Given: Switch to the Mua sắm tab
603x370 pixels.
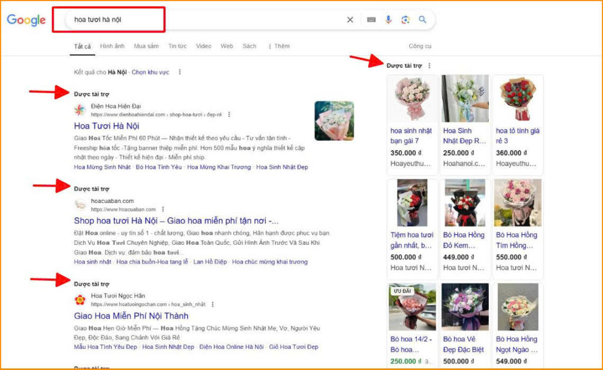Looking at the screenshot, I should tap(146, 46).
